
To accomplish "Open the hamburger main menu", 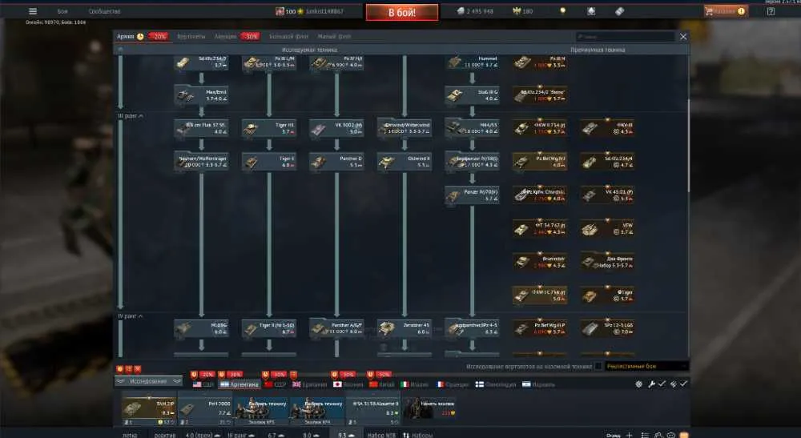I will tap(33, 11).
